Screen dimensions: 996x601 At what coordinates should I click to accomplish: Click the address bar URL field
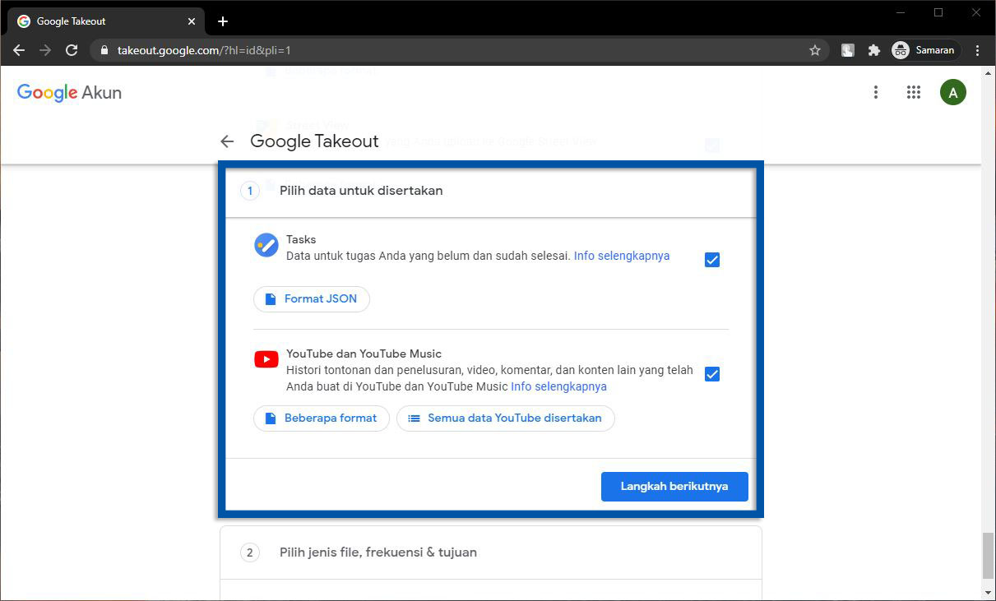452,50
